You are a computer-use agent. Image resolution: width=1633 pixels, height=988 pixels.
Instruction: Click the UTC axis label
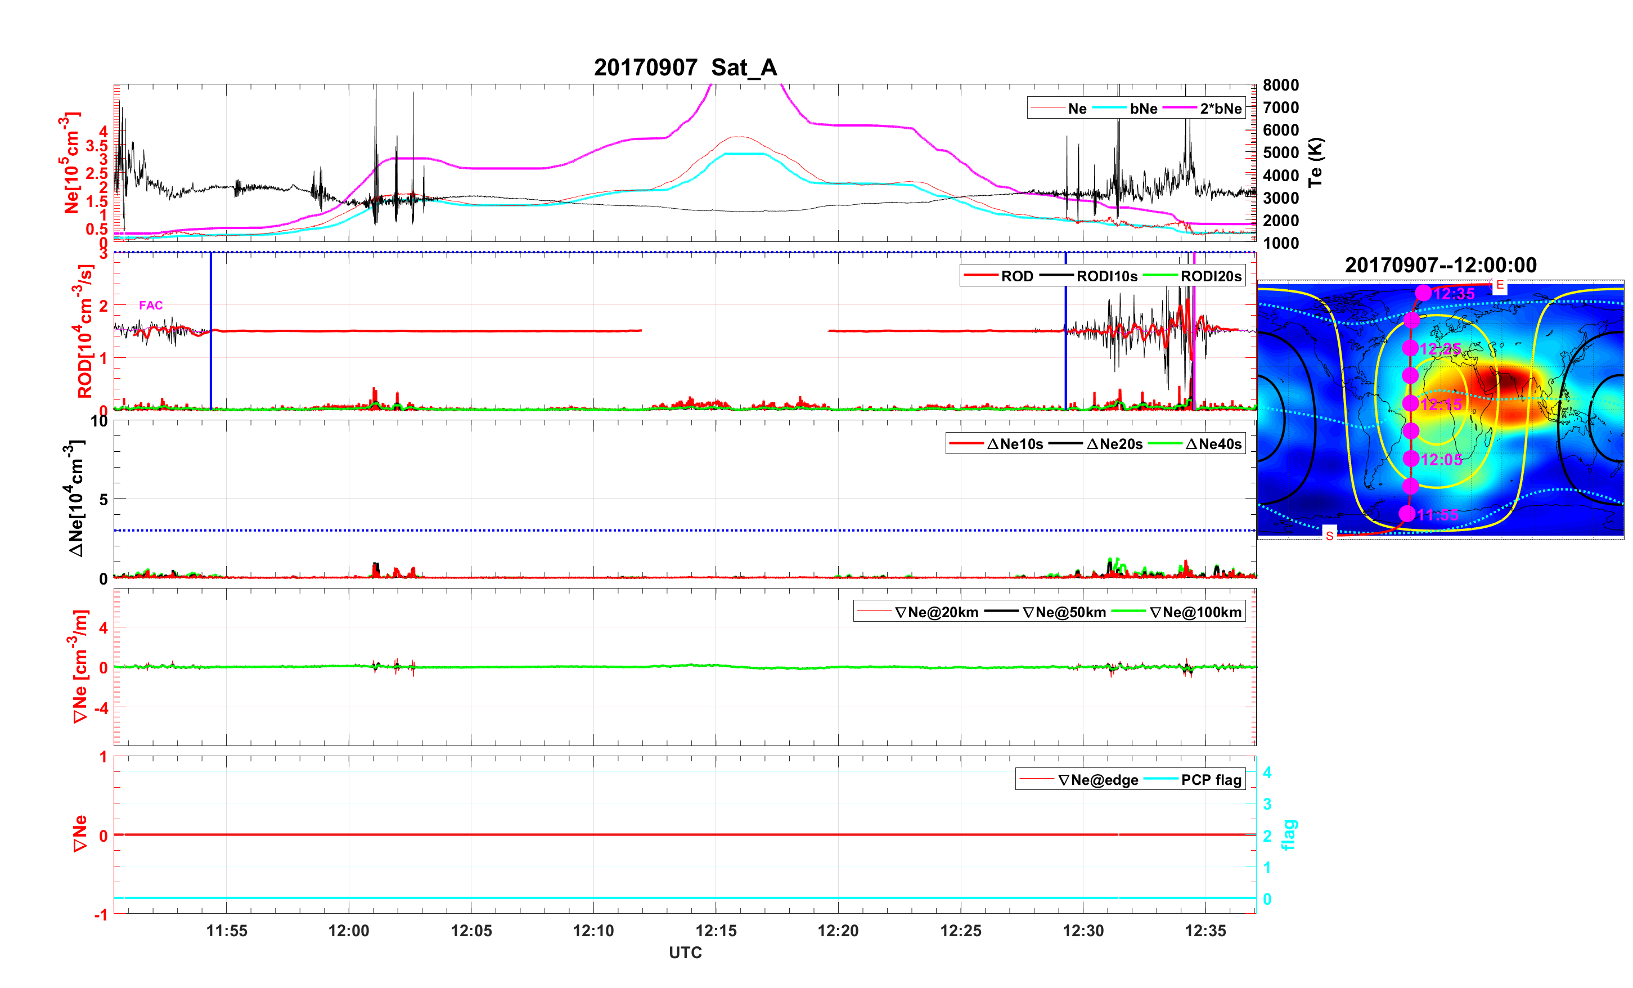(685, 952)
